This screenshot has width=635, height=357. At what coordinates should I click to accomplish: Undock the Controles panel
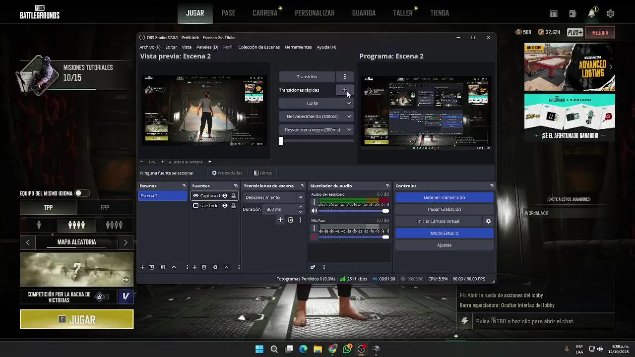tap(492, 186)
